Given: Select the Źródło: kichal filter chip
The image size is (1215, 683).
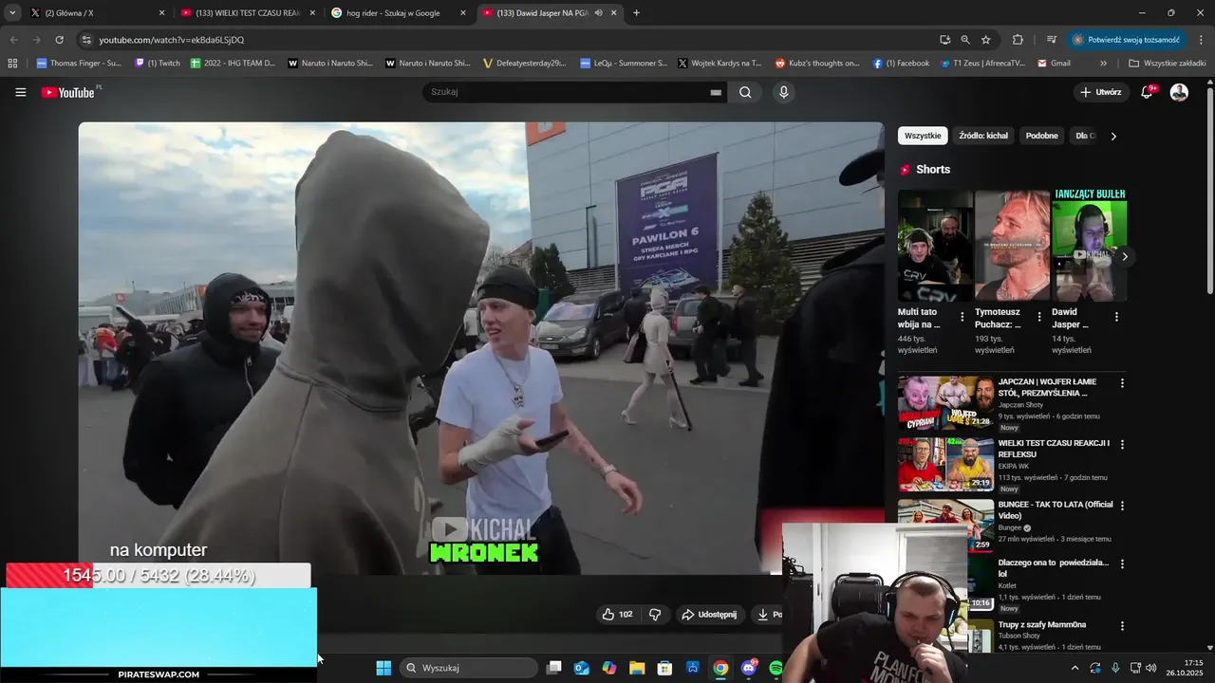Looking at the screenshot, I should 983,136.
